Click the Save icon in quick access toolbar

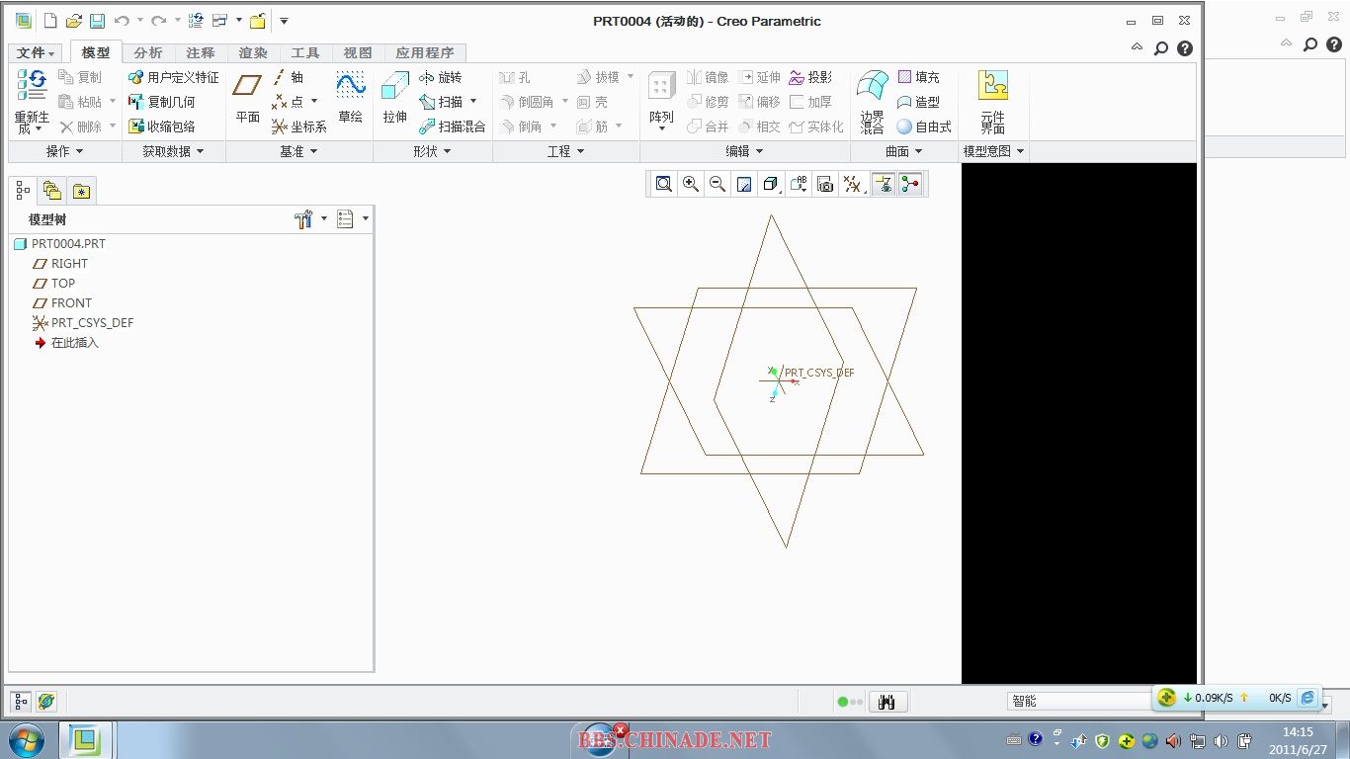[x=97, y=21]
